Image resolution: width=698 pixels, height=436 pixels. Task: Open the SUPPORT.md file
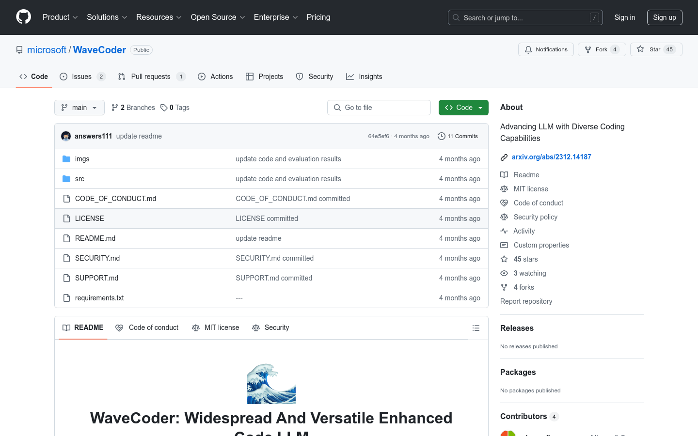coord(96,278)
